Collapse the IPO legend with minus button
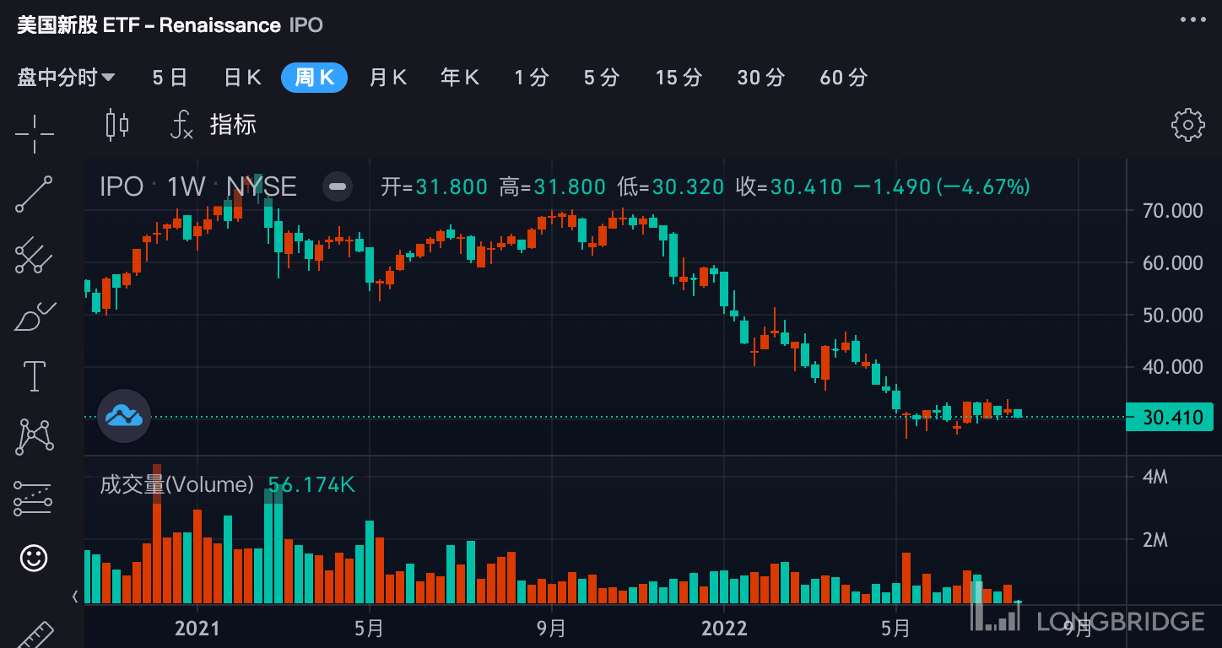 click(x=338, y=186)
